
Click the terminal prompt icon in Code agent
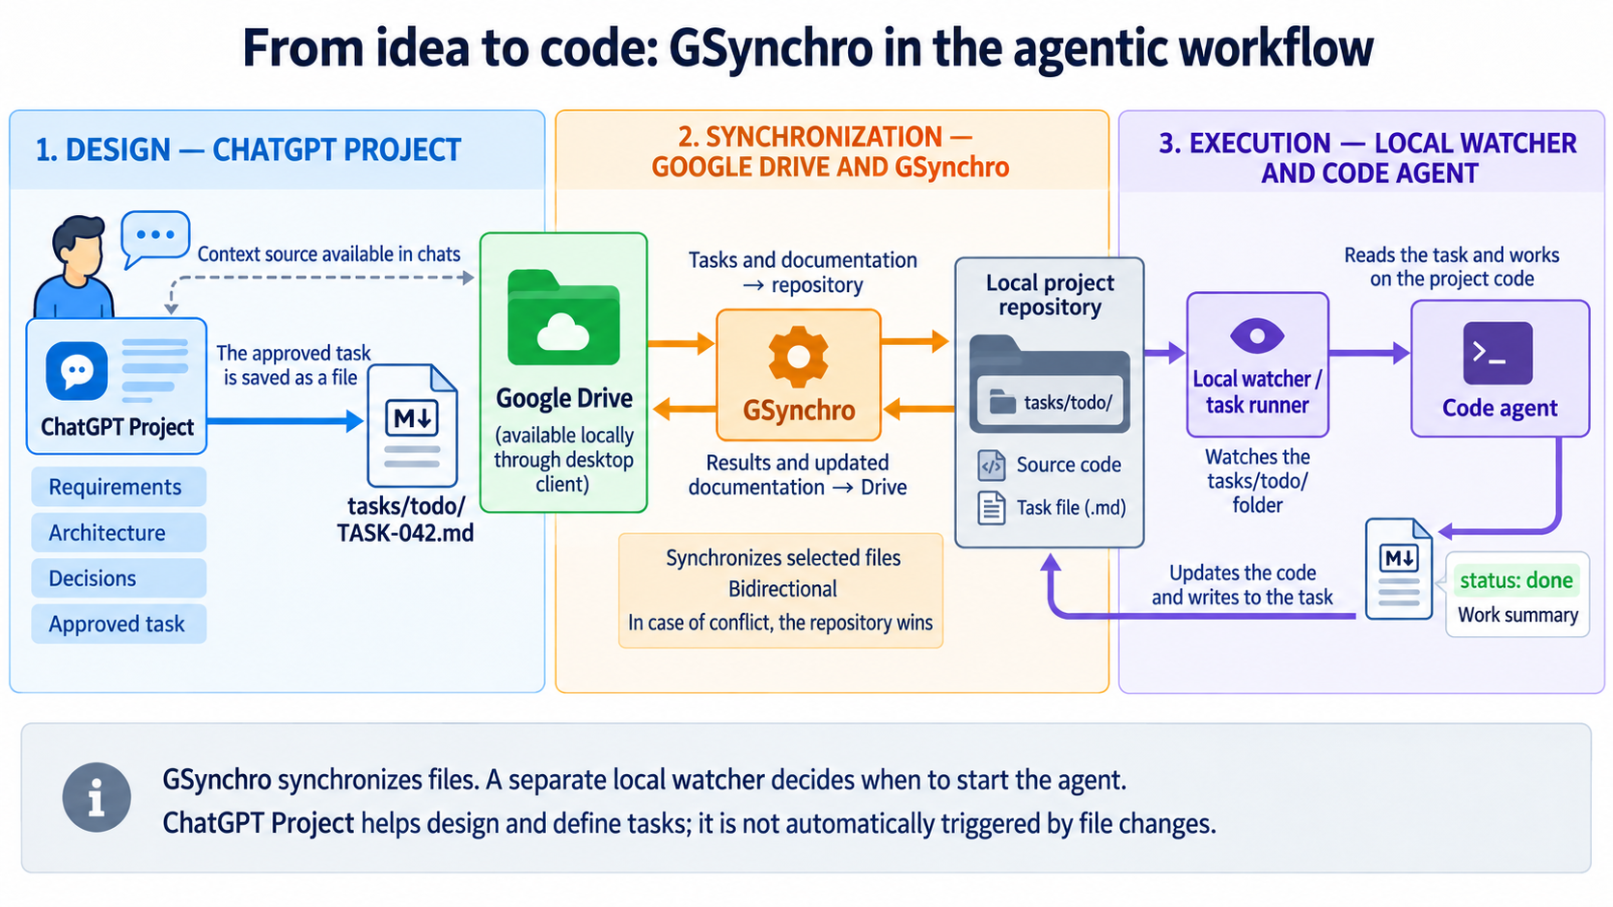tap(1497, 354)
